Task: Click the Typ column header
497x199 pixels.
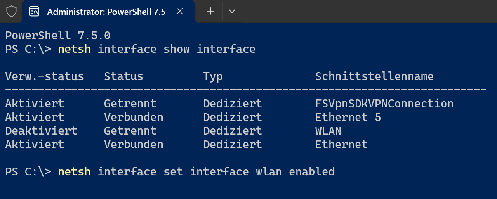Action: coord(213,76)
